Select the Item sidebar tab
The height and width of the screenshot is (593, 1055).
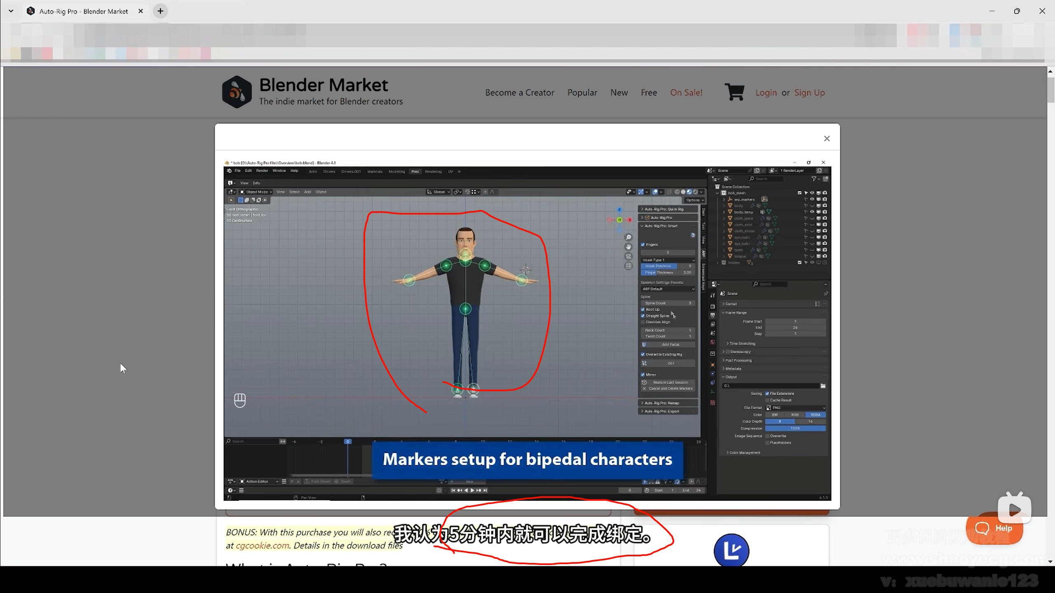pos(703,212)
